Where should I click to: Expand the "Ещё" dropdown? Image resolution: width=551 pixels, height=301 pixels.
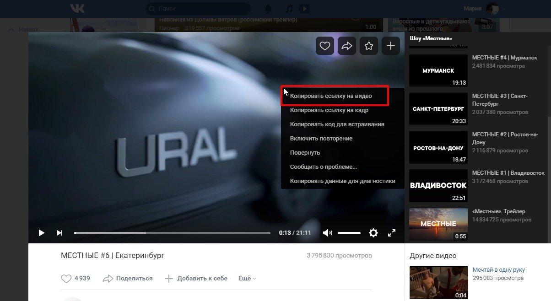[x=247, y=278]
